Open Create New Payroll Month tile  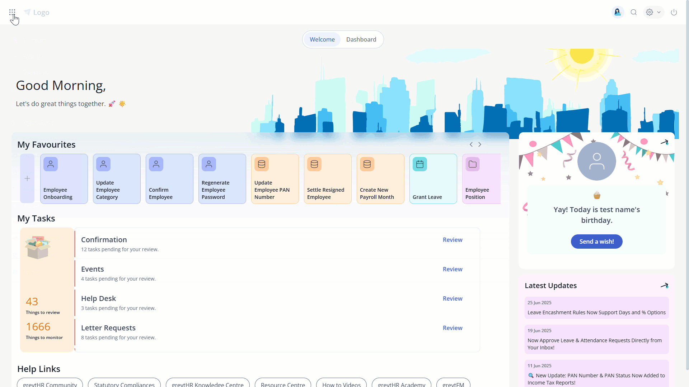click(380, 179)
